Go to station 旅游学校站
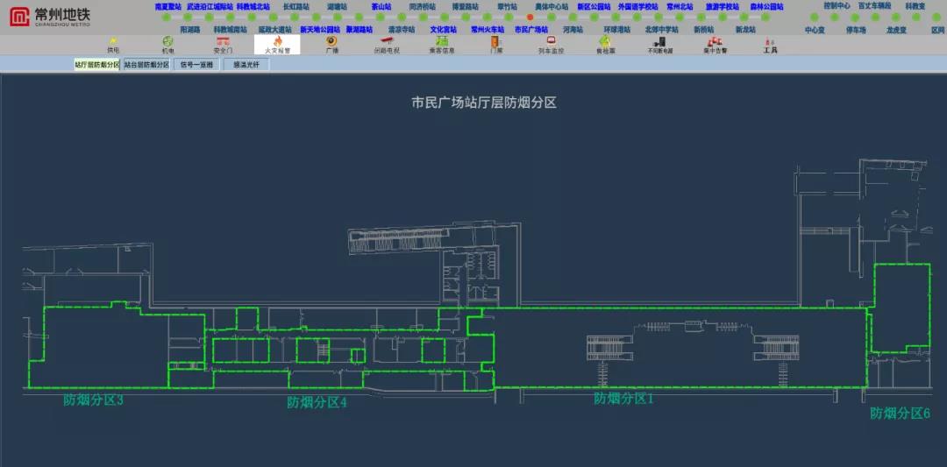947x467 pixels. (x=722, y=7)
